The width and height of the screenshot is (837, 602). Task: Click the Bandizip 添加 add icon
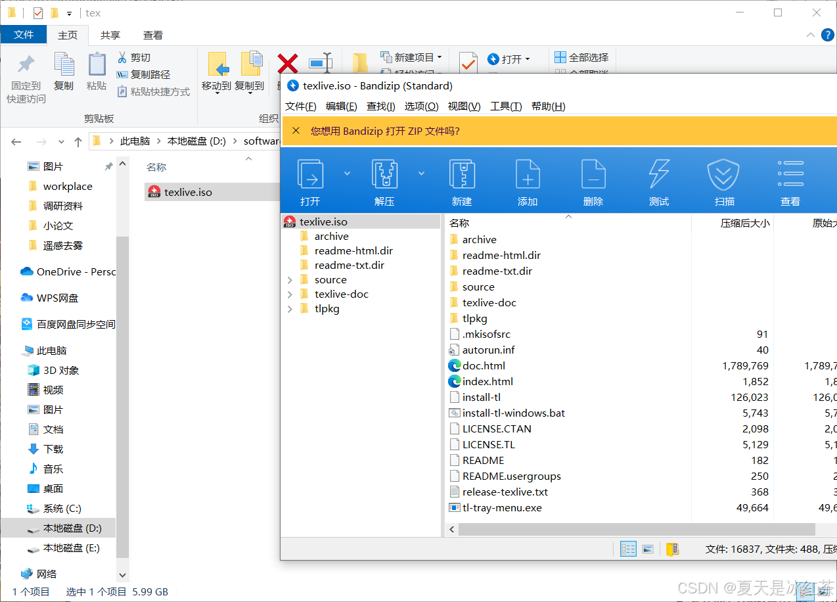(x=528, y=174)
